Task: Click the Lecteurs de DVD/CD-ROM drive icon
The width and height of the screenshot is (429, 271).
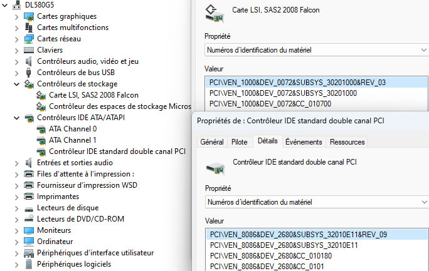Action: (29, 219)
